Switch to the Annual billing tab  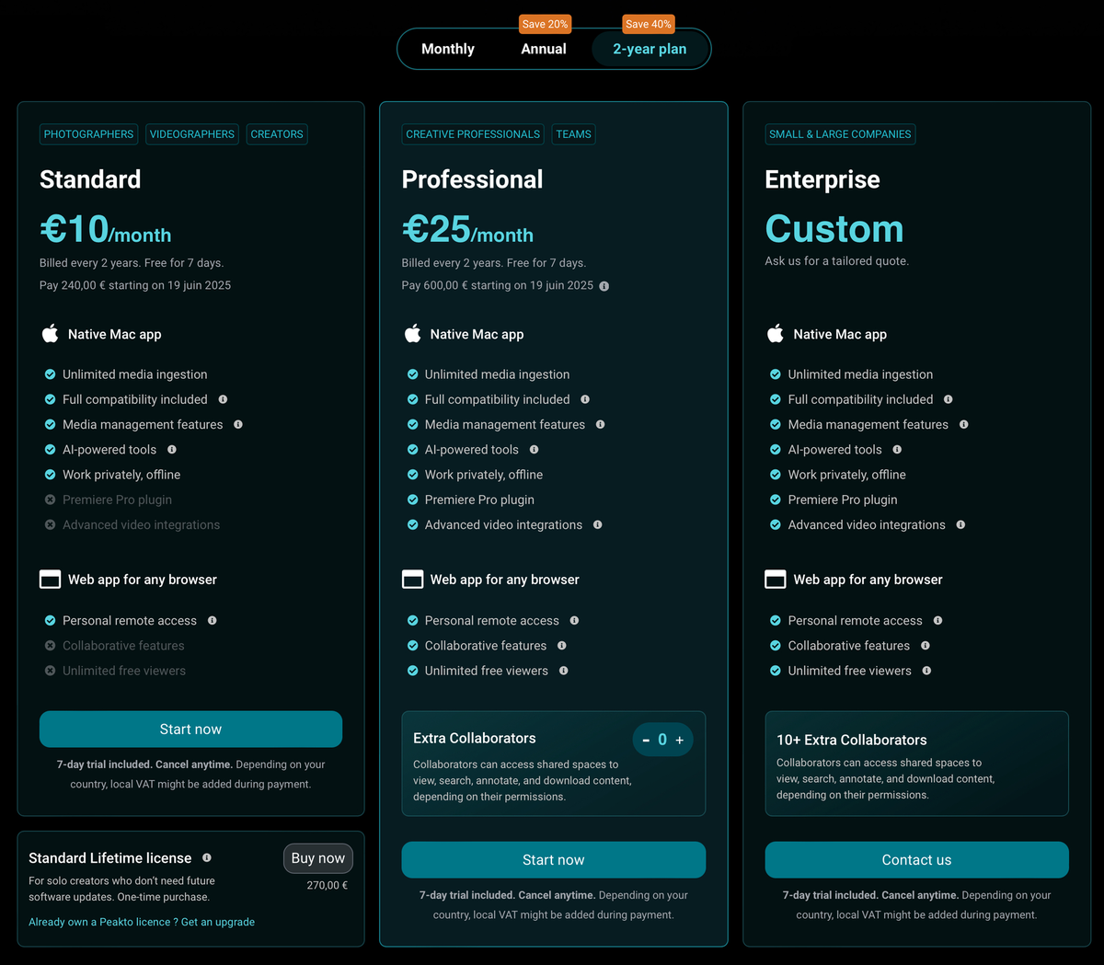tap(543, 49)
